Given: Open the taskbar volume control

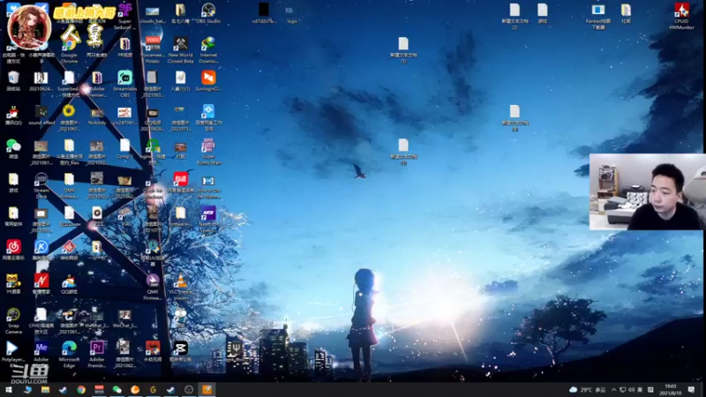Looking at the screenshot, I should coord(631,390).
